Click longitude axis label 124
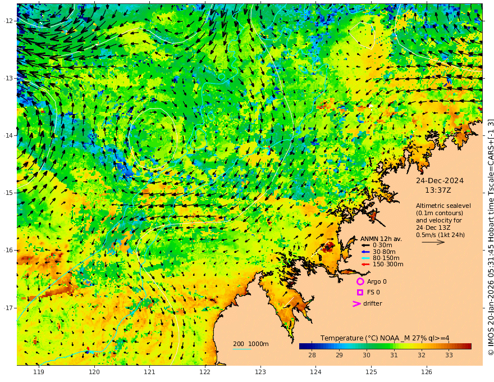Image resolution: width=494 pixels, height=382 pixels. click(x=315, y=372)
